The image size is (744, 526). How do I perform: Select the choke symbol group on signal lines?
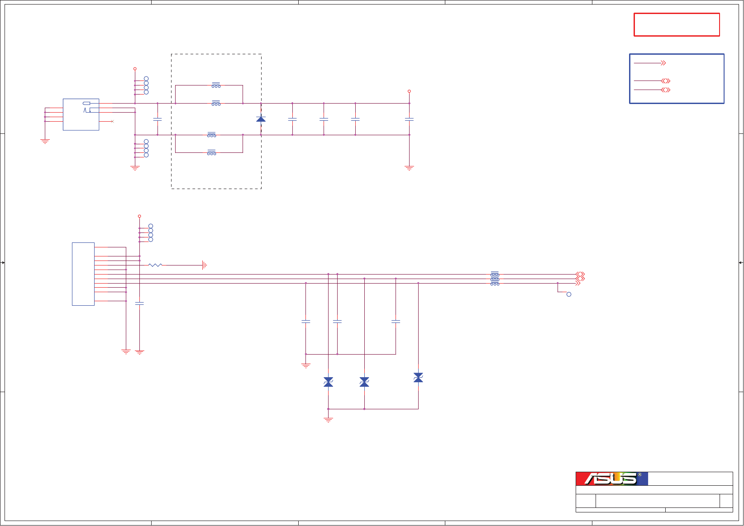pyautogui.click(x=495, y=279)
